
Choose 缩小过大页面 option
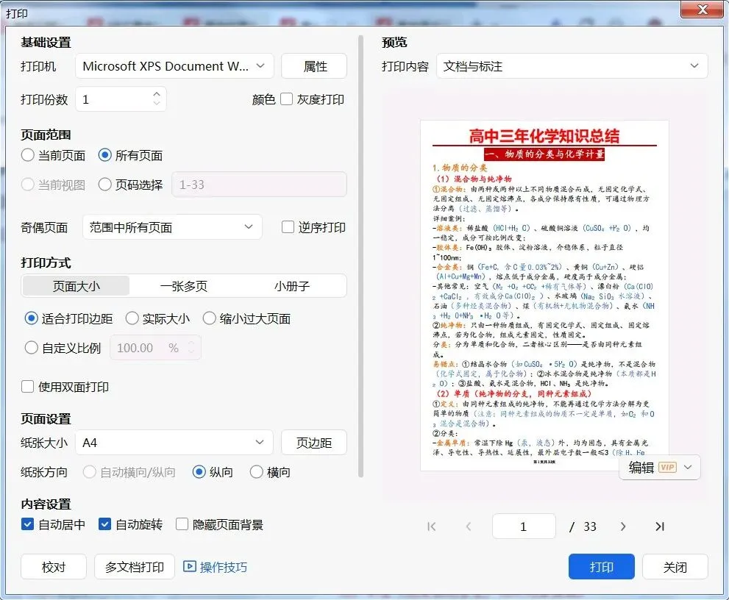coord(209,318)
